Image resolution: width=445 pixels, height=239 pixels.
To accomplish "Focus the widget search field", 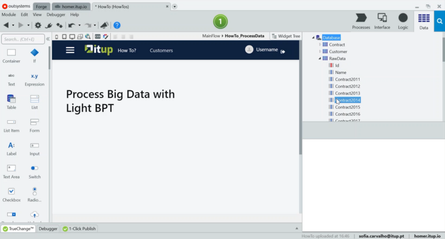I will coord(23,39).
